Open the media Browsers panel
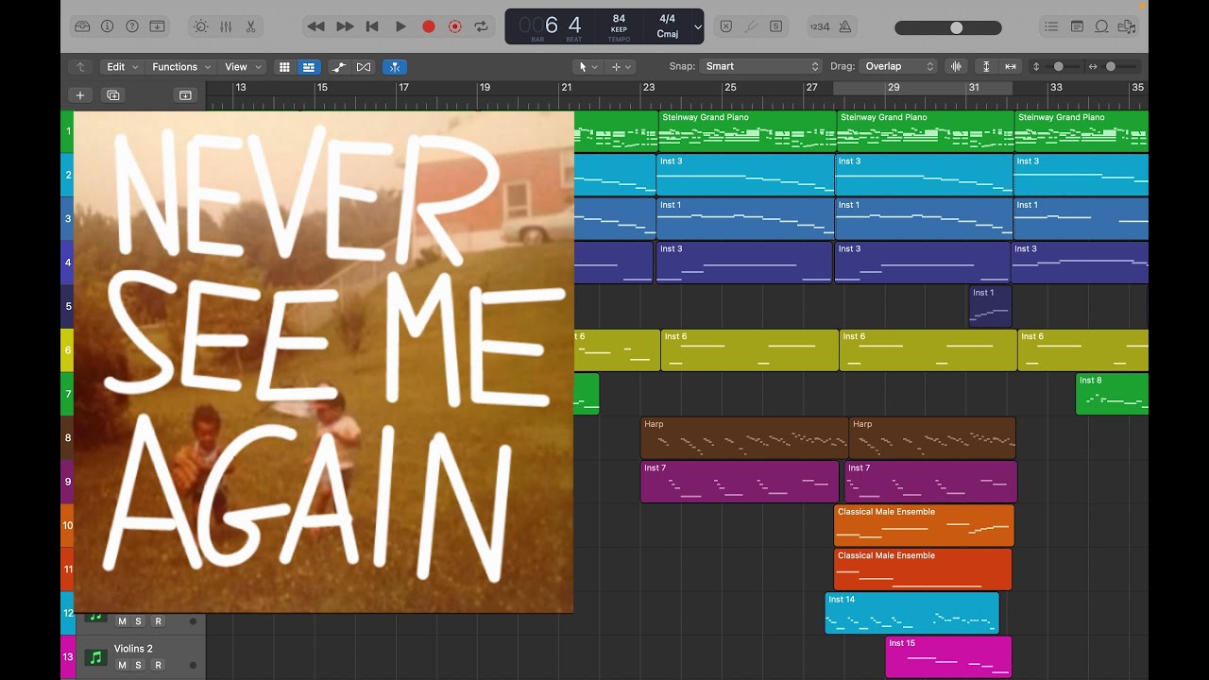Viewport: 1209px width, 680px height. pyautogui.click(x=1126, y=26)
